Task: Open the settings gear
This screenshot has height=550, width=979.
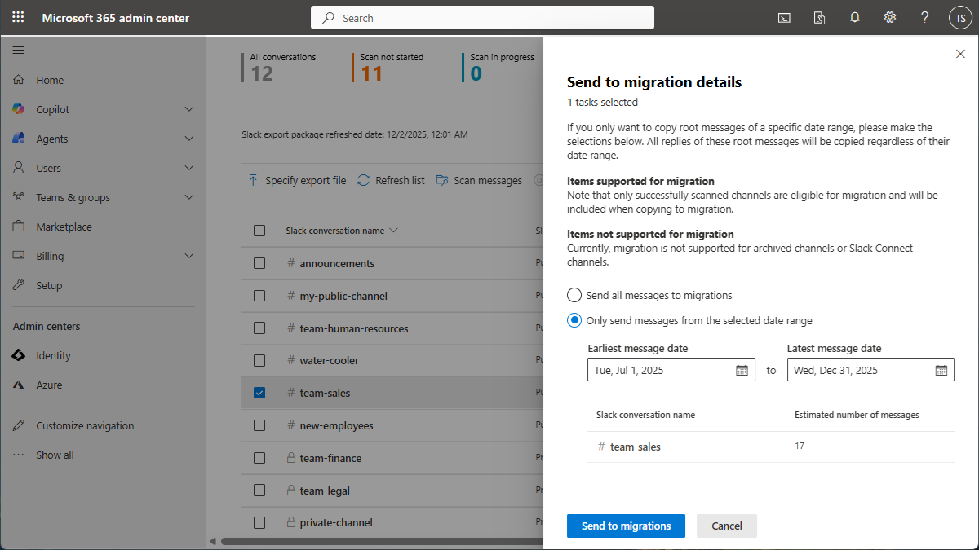Action: pos(890,17)
